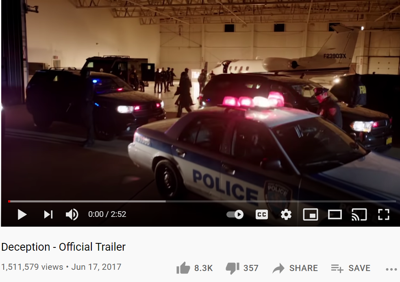Screen dimensions: 400x282
Task: Click SHARE text label
Action: [304, 268]
